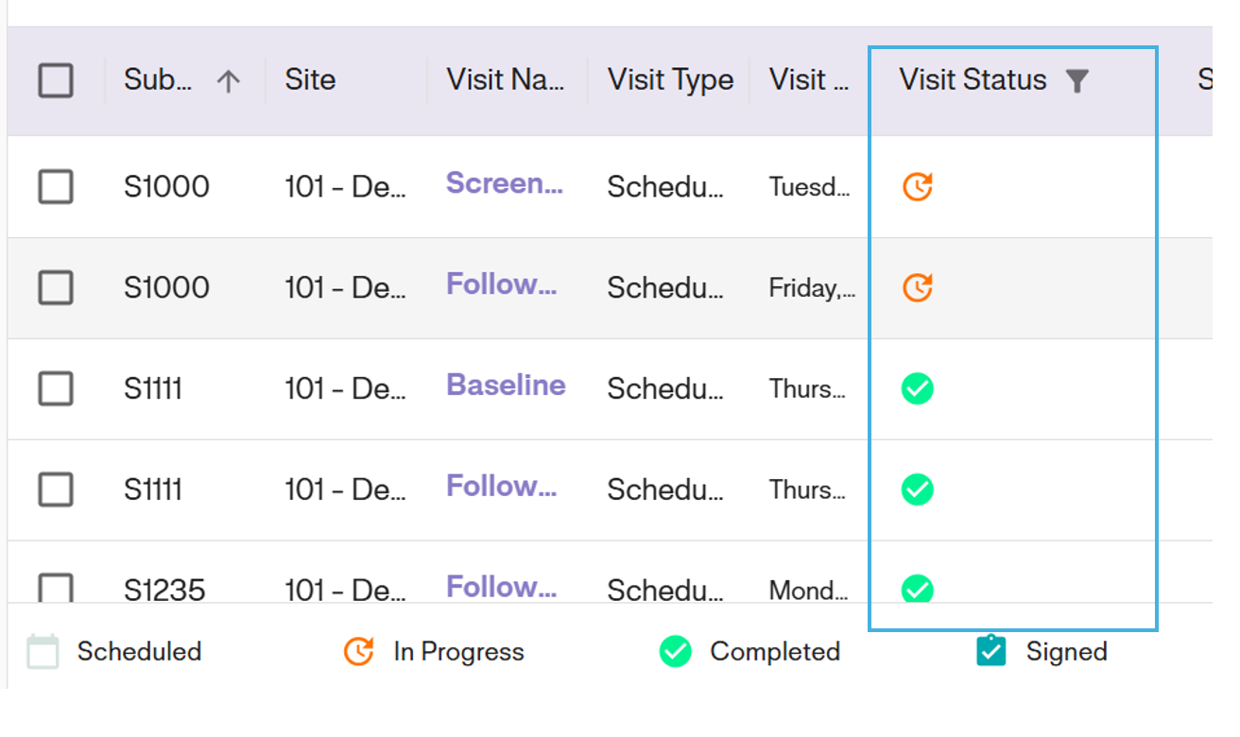The image size is (1240, 737).
Task: Click the Subject column sort arrow
Action: 227,81
